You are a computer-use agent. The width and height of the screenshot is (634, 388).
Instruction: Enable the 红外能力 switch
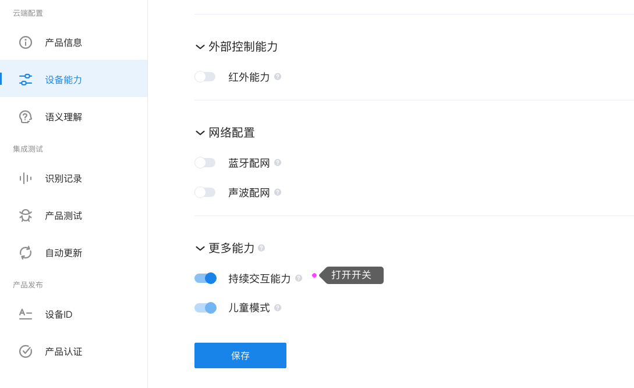pyautogui.click(x=205, y=77)
